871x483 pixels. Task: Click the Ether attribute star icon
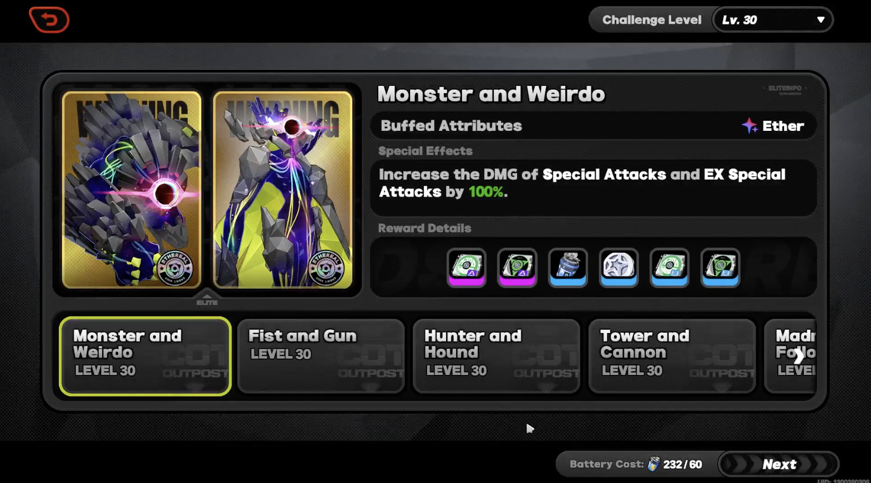pyautogui.click(x=750, y=126)
